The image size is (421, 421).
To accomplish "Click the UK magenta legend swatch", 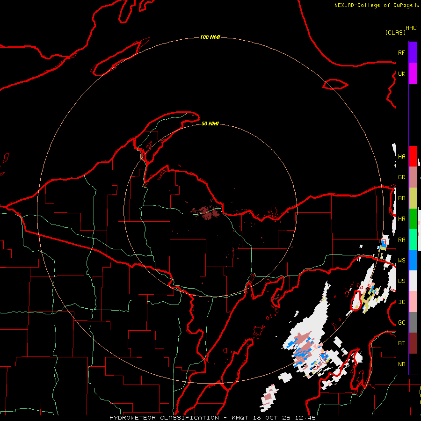I will [413, 73].
